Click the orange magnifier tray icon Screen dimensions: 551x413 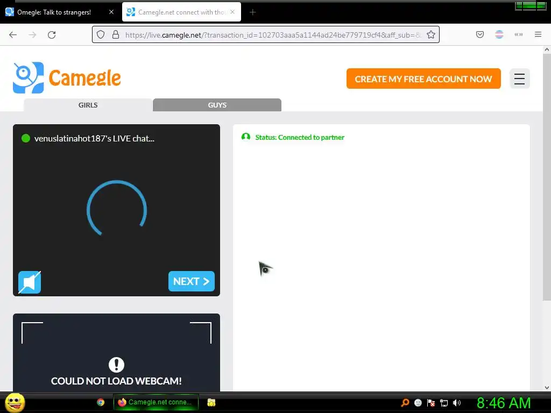pos(405,403)
